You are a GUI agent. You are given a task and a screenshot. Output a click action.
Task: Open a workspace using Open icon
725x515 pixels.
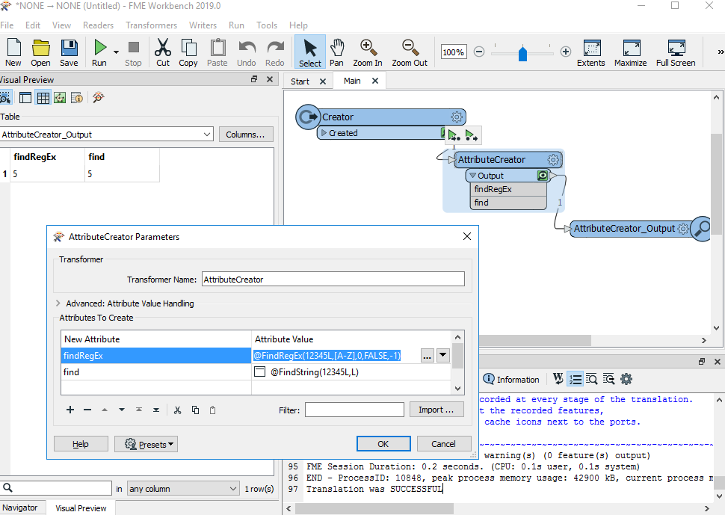pyautogui.click(x=40, y=53)
